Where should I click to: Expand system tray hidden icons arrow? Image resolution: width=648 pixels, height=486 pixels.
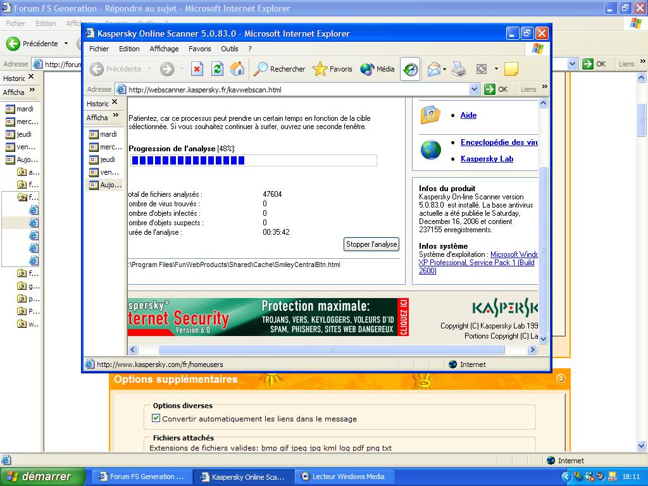(566, 477)
